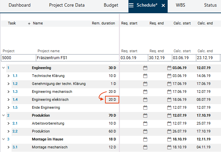Viewport: 221px width, 152px height.
Task: Open Req. start calendar for Engineering row
Action: point(145,68)
